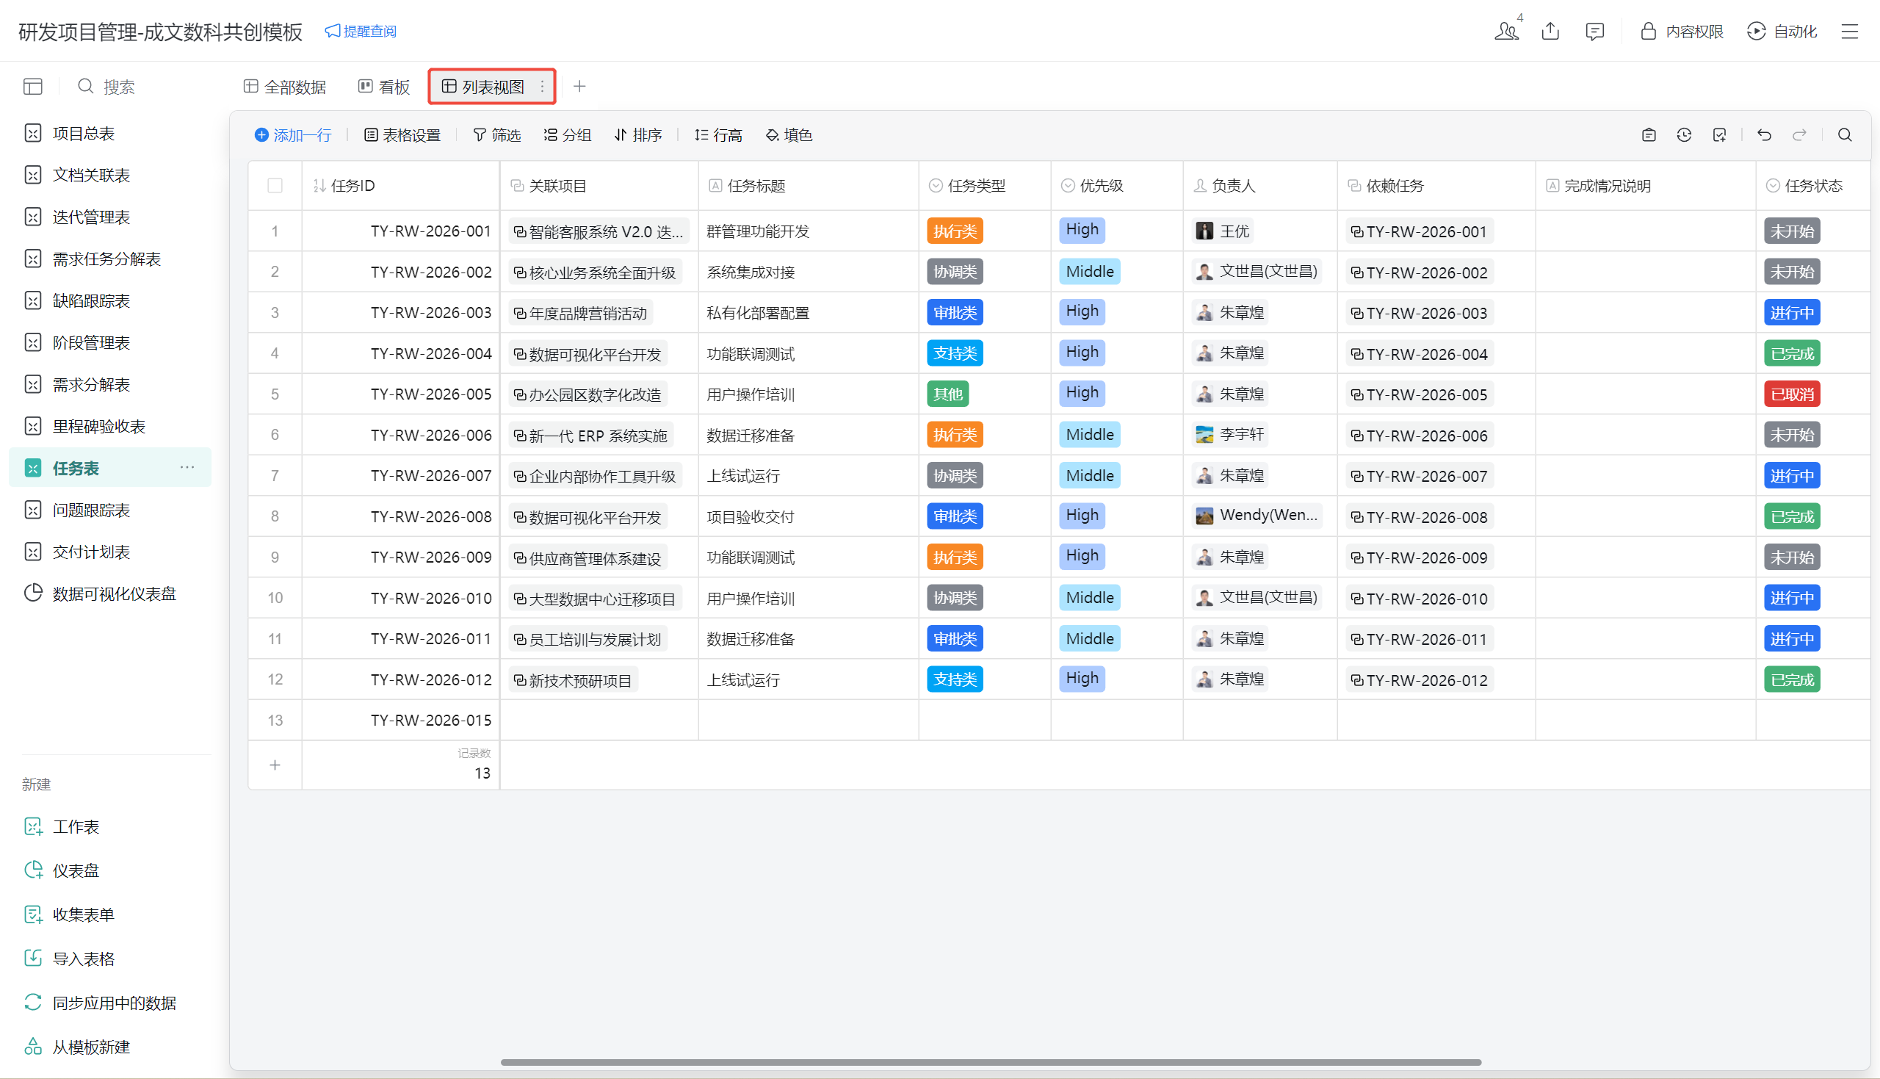
Task: Toggle the sidebar panel icon
Action: (x=32, y=87)
